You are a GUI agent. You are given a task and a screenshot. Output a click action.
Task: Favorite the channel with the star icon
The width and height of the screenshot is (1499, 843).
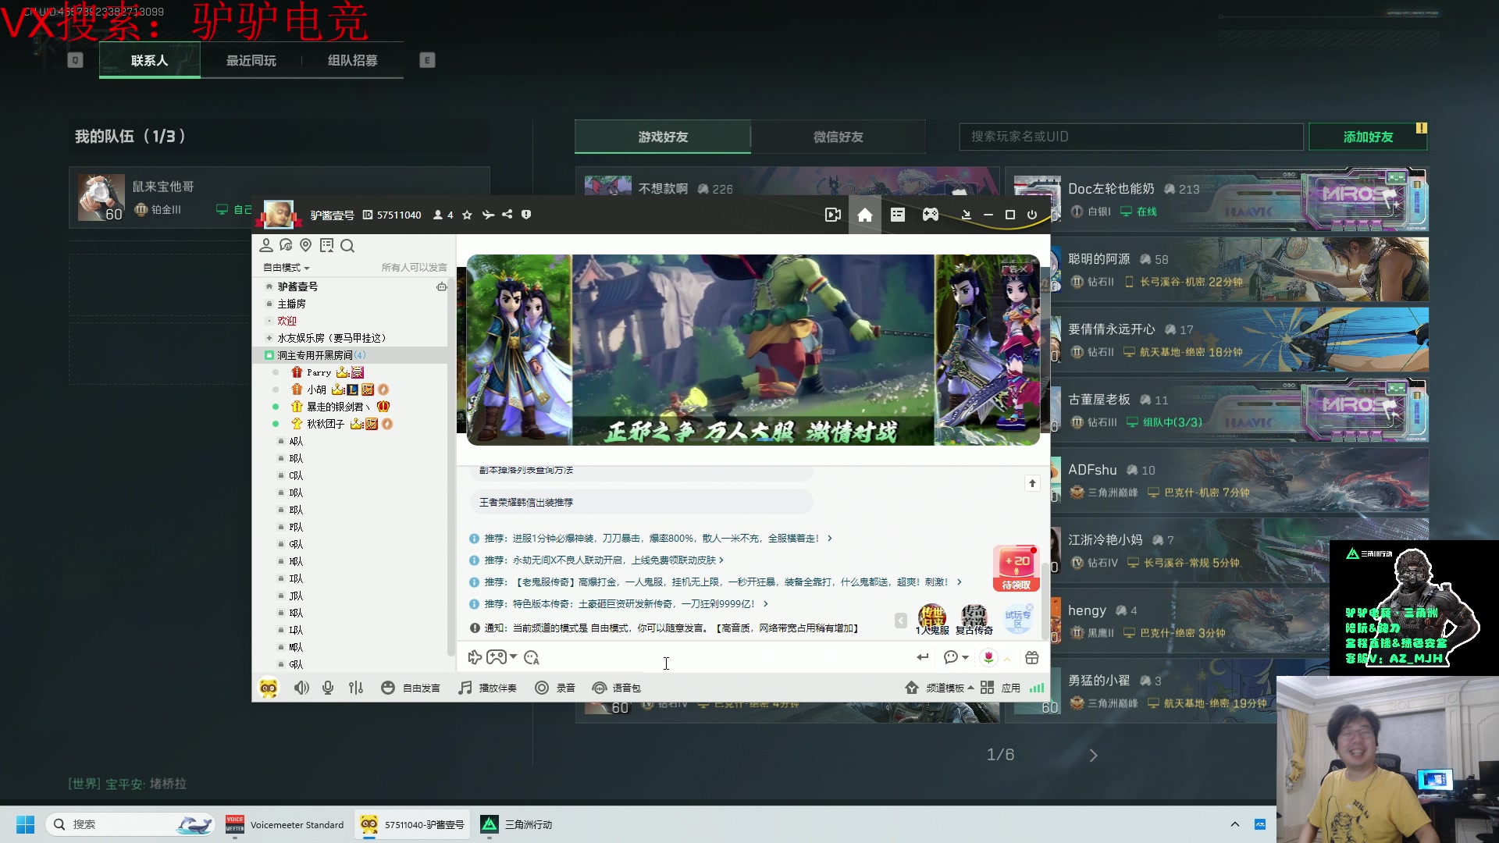tap(467, 215)
